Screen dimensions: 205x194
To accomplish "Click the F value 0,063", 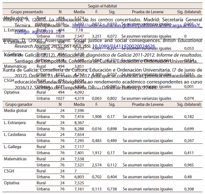I will click(97, 98).
